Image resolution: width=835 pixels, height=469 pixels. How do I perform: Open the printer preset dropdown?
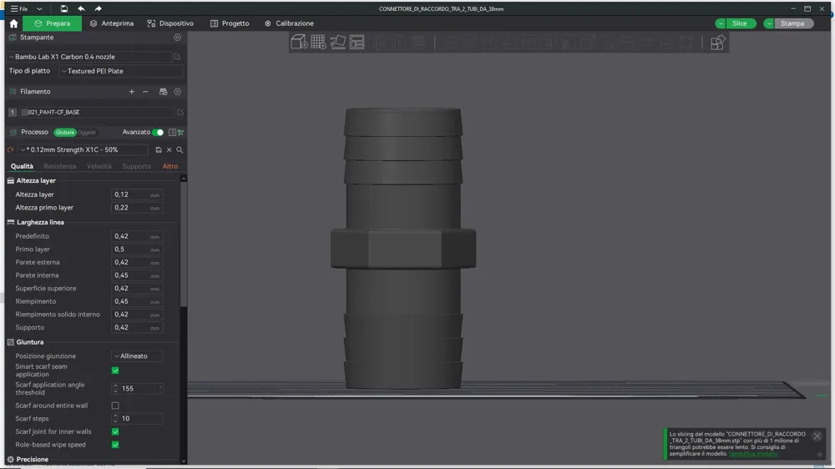89,57
